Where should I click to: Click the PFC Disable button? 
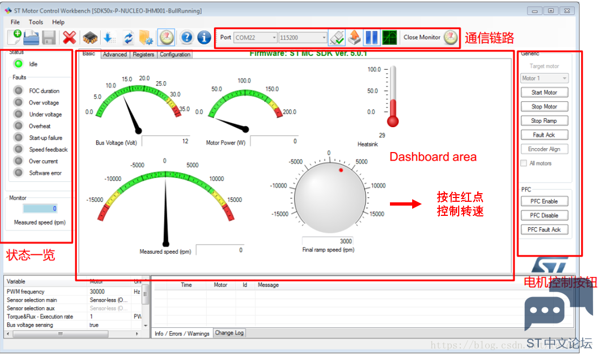(544, 215)
